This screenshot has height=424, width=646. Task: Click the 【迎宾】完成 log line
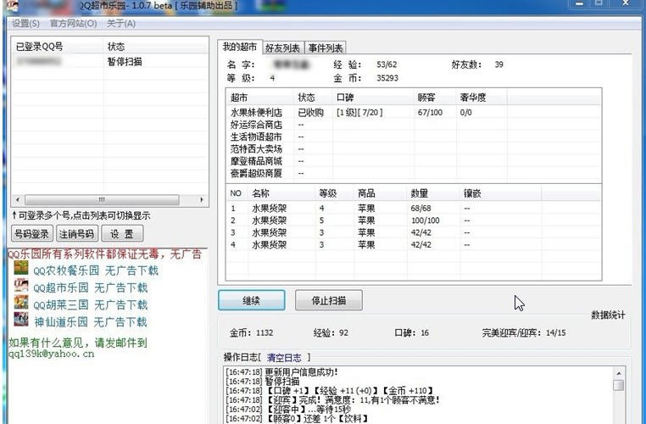point(332,400)
